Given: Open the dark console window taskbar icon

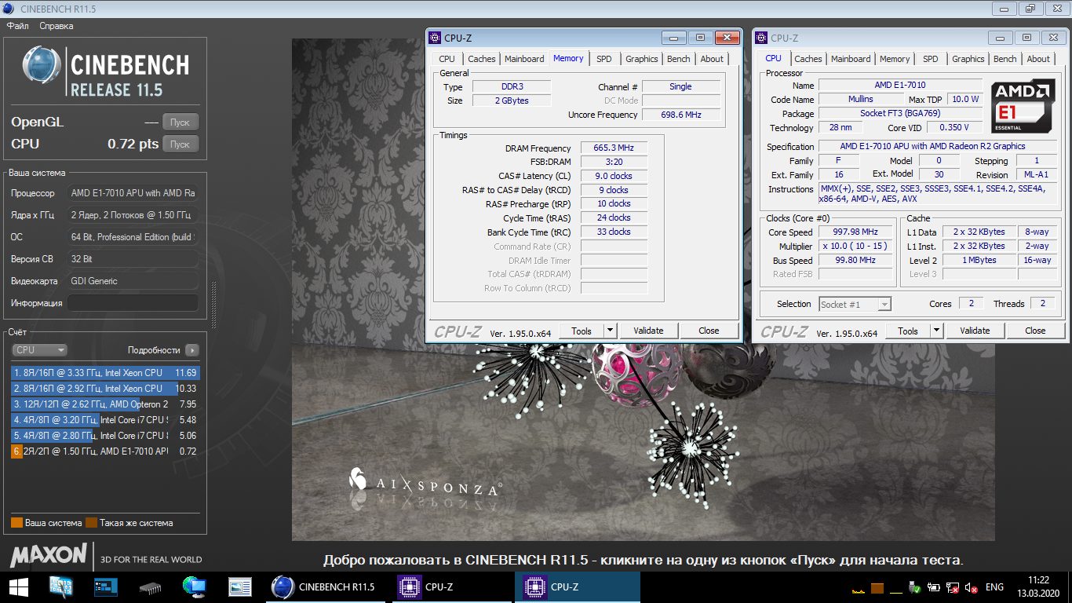Looking at the screenshot, I should pos(105,587).
